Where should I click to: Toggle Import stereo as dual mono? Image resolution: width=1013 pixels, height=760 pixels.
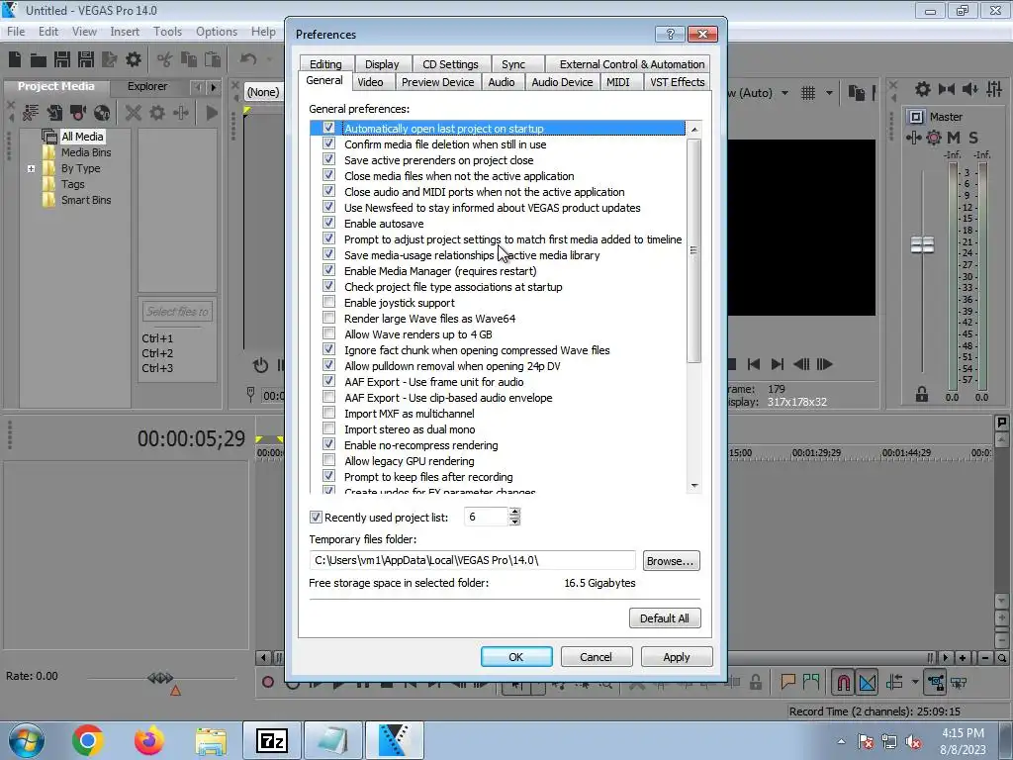pyautogui.click(x=328, y=428)
